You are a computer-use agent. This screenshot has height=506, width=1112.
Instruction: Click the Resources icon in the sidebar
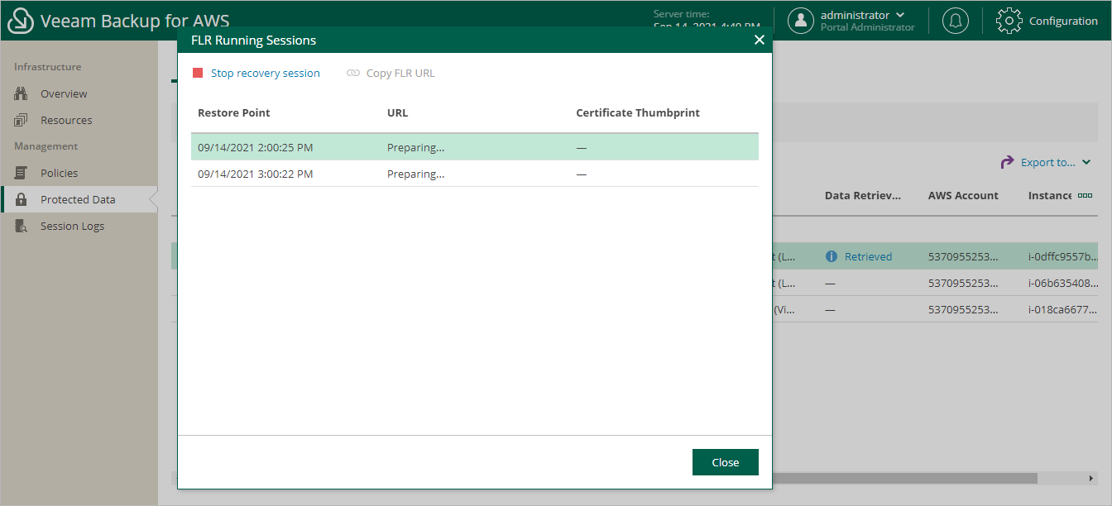point(22,119)
